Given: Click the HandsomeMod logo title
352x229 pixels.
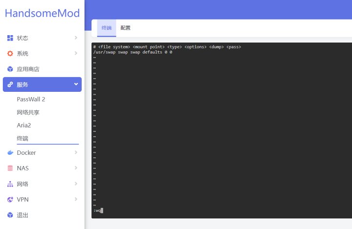Looking at the screenshot, I should [x=42, y=13].
